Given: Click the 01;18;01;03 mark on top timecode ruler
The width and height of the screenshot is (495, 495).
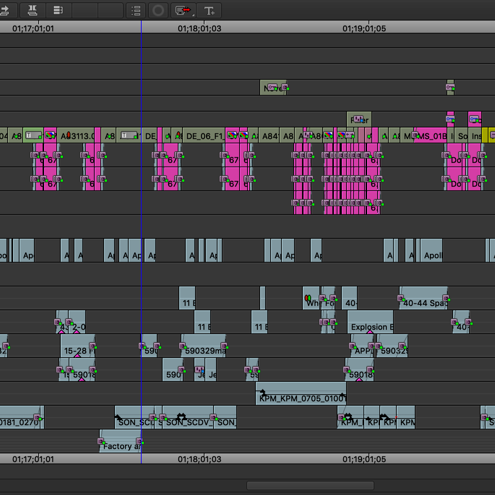Looking at the screenshot, I should pos(199,28).
